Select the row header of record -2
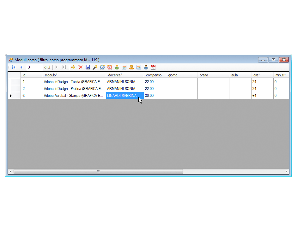The width and height of the screenshot is (297, 231). 14,89
